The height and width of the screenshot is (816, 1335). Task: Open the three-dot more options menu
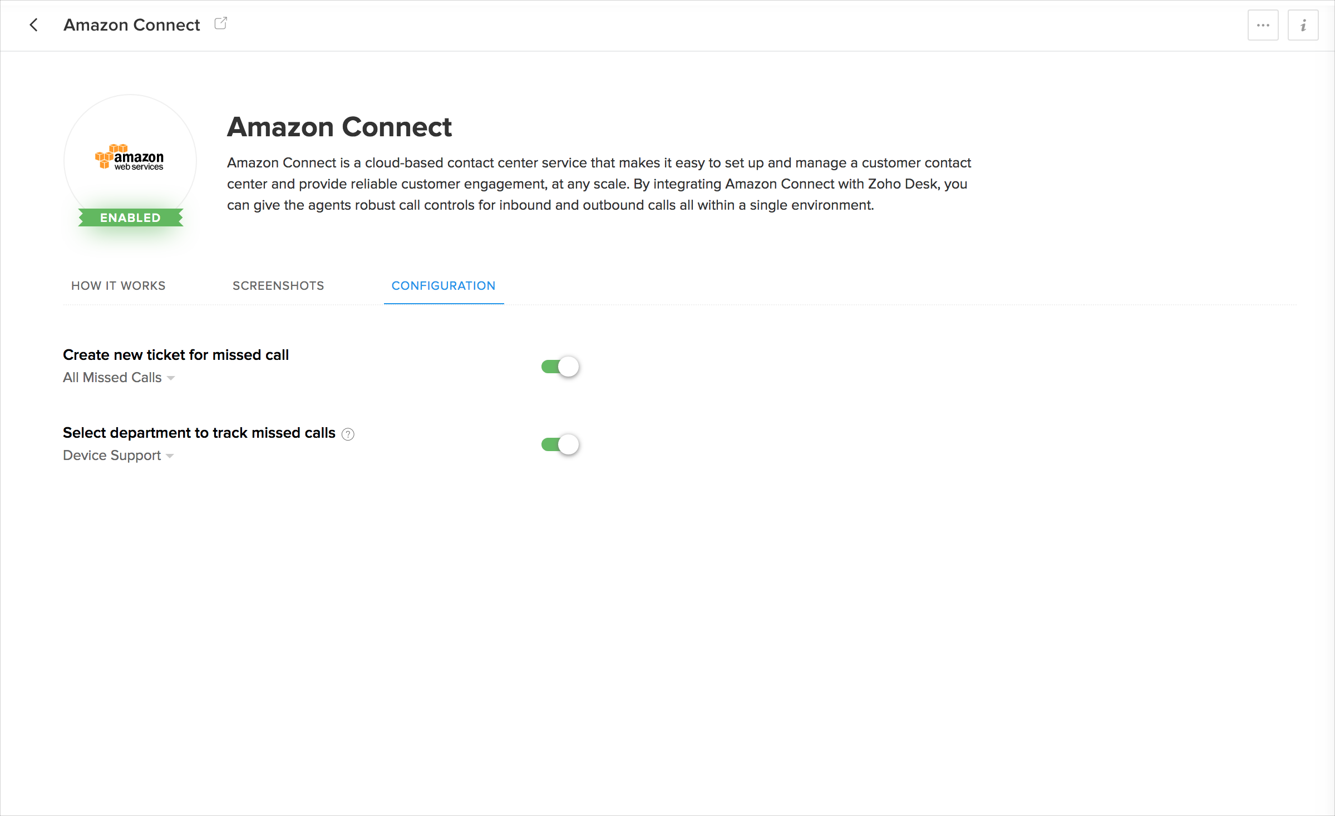[1263, 25]
